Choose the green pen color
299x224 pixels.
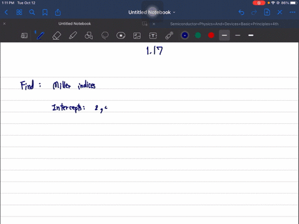[x=198, y=35]
